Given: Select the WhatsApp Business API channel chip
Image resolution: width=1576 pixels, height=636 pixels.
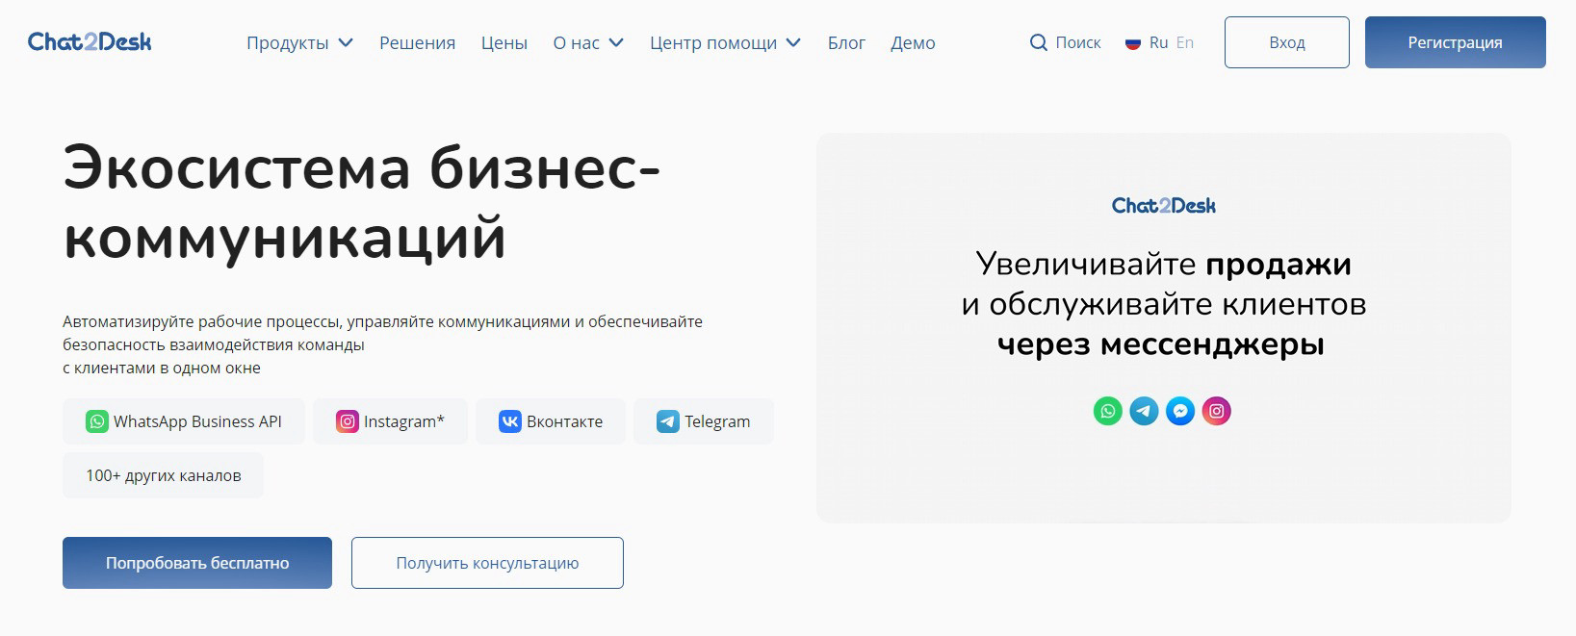Looking at the screenshot, I should [x=184, y=421].
